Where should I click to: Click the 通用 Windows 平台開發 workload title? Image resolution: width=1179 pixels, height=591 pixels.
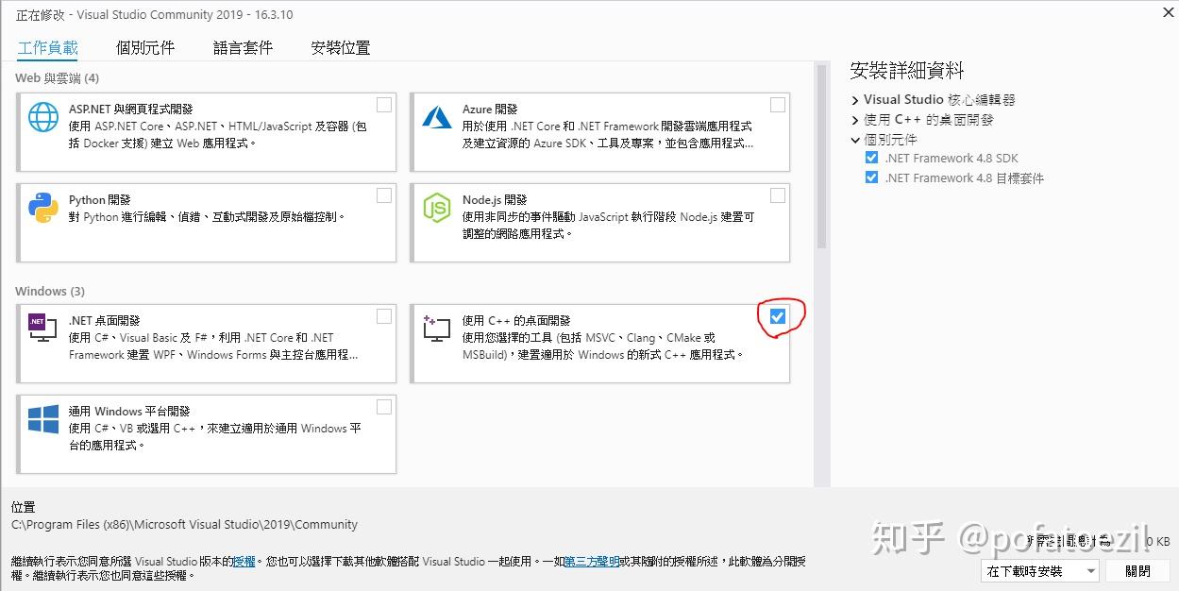click(x=129, y=412)
